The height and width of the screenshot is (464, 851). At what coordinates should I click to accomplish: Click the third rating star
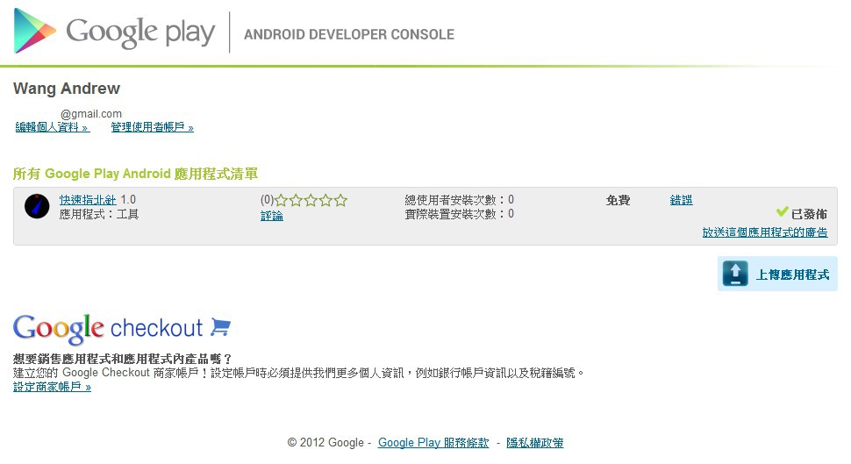tap(311, 201)
